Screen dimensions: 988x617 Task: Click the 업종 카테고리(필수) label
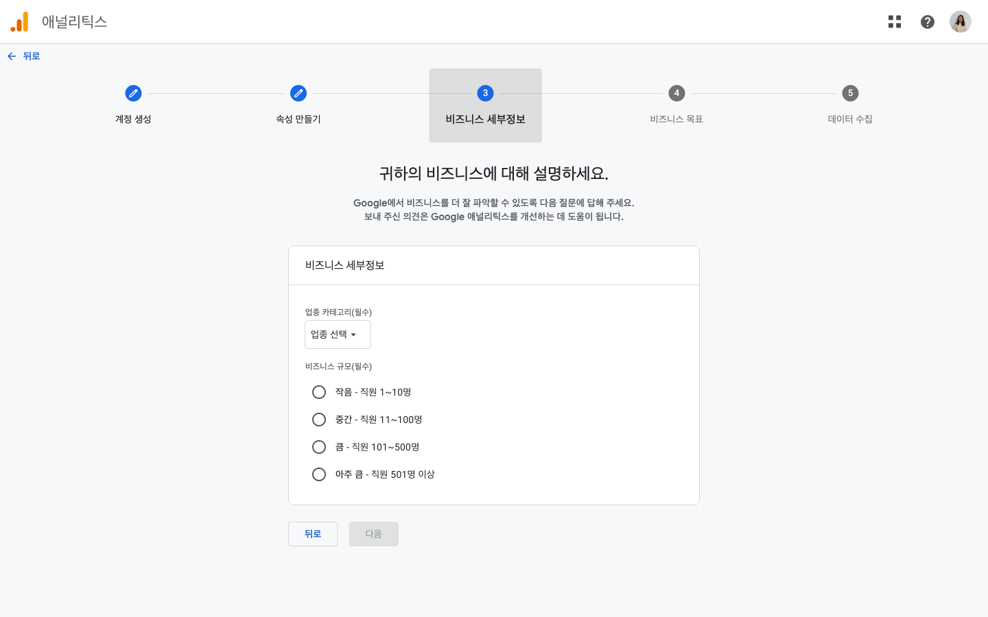(338, 312)
